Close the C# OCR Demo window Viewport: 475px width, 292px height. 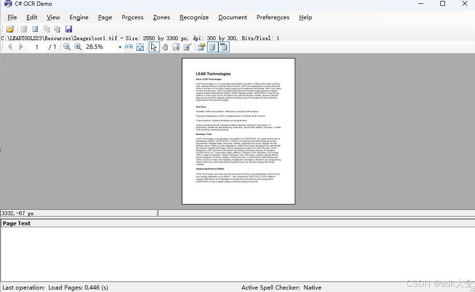(465, 4)
